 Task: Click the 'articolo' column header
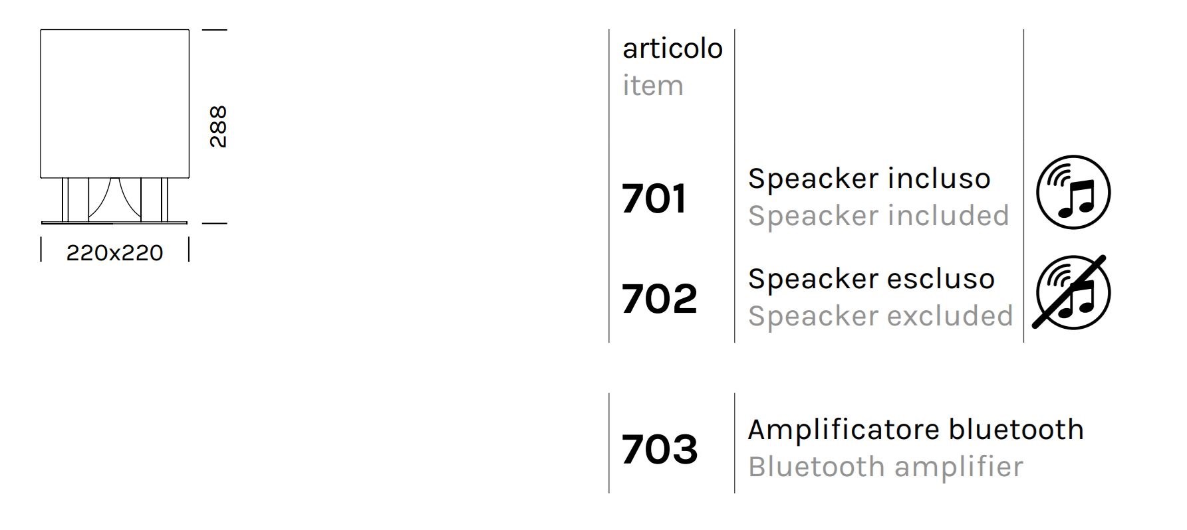[672, 48]
